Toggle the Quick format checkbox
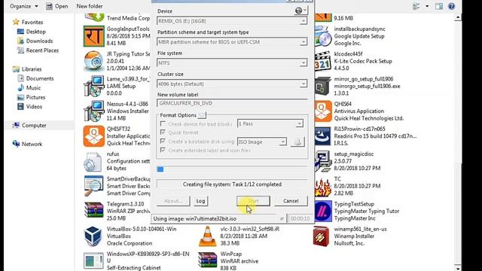Viewport: 482px width, 271px height. [163, 132]
